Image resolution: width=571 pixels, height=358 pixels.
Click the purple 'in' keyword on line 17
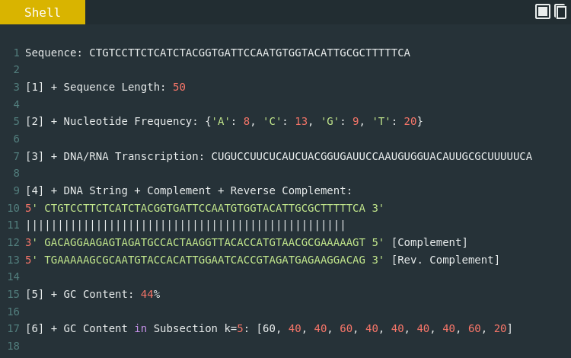pos(141,328)
